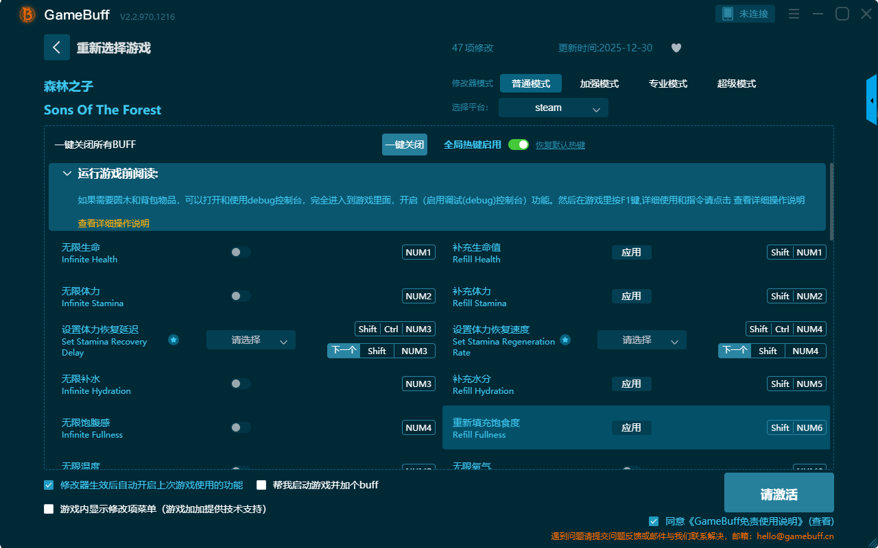This screenshot has height=548, width=878.
Task: Click the 恢复默认热键 link
Action: click(x=560, y=145)
